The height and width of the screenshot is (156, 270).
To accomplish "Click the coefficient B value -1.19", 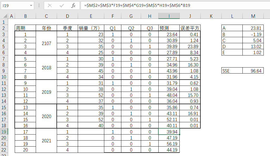I will click(253, 35).
